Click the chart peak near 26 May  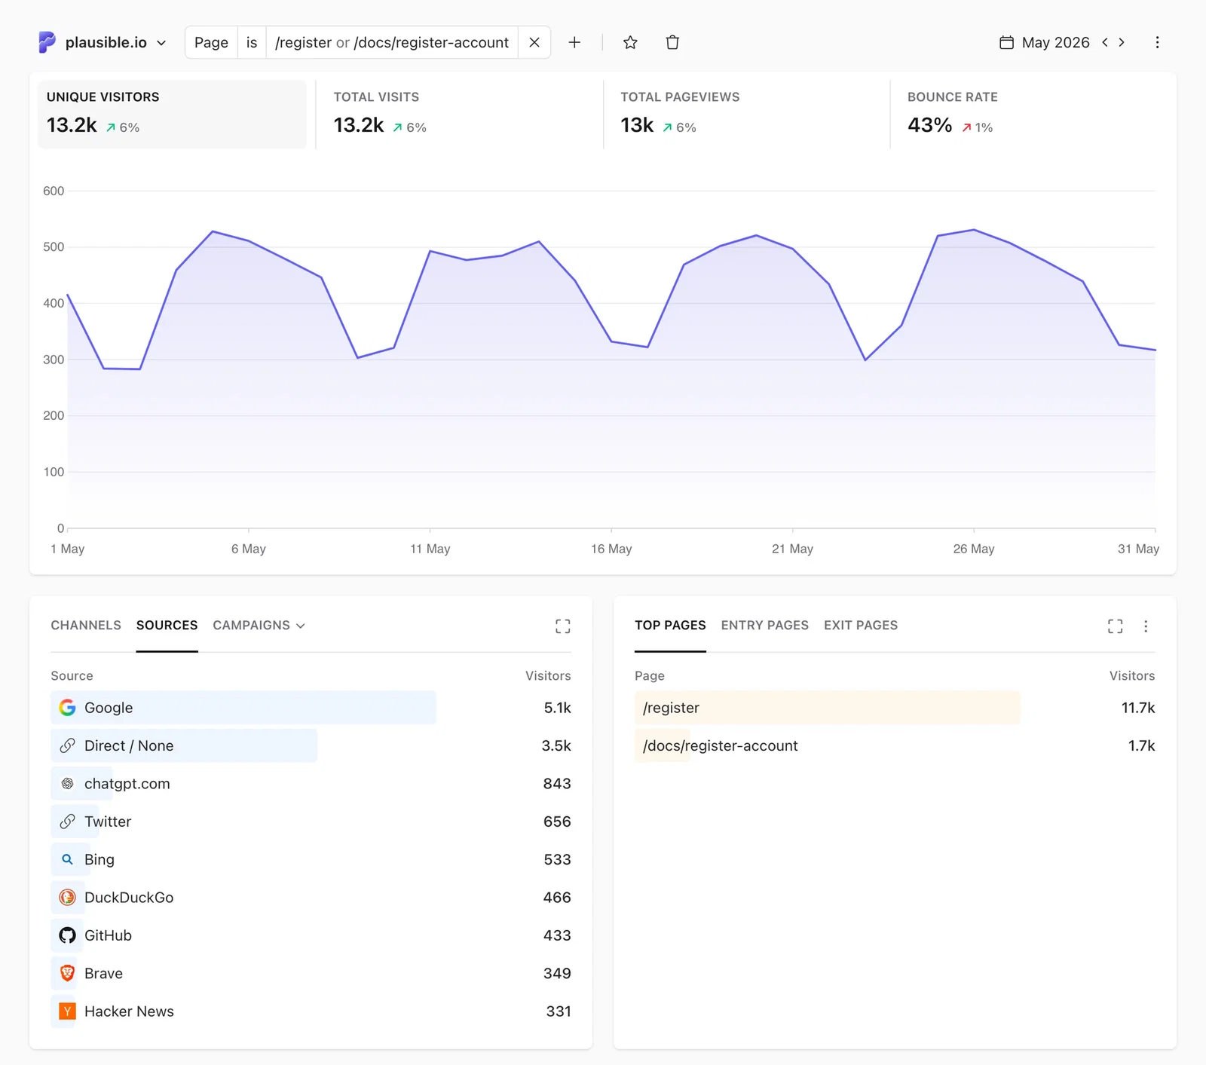pyautogui.click(x=974, y=230)
